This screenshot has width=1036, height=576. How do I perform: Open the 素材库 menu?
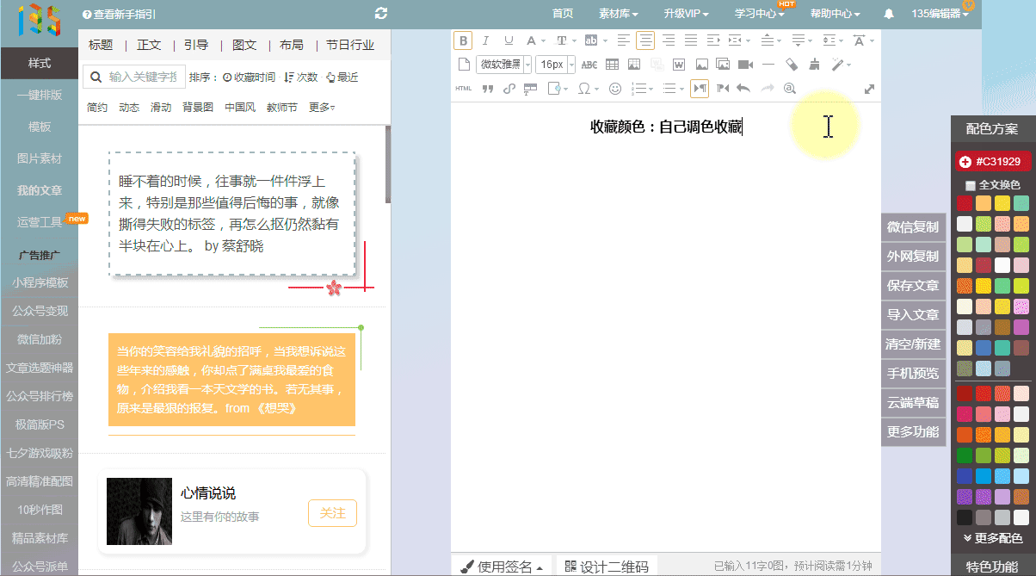click(x=618, y=14)
